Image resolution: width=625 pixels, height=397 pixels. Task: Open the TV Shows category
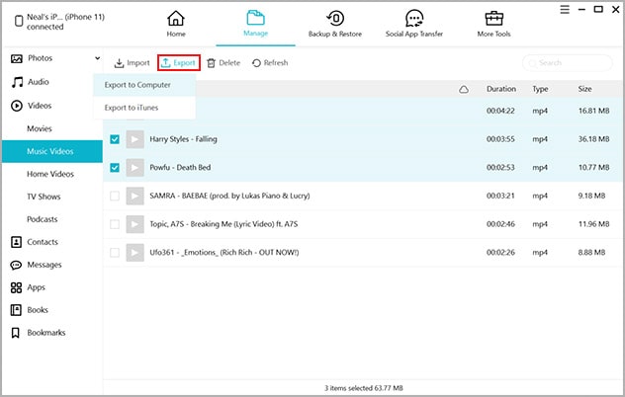pyautogui.click(x=44, y=197)
